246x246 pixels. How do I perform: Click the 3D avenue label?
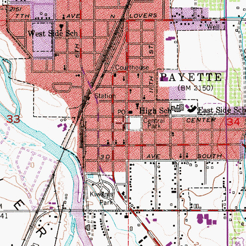click(105, 157)
